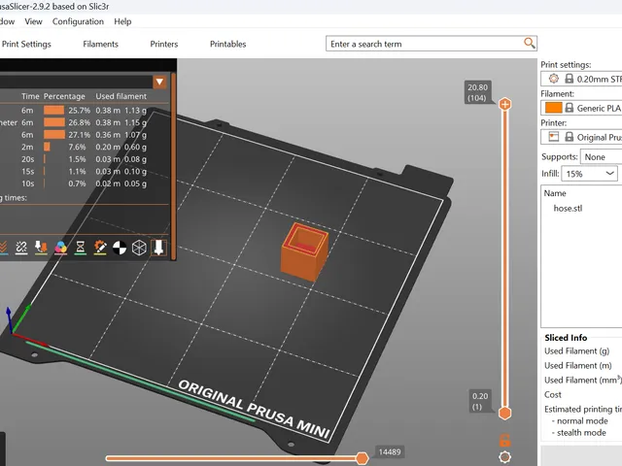Toggle retractions visibility in the legend toolbar
The width and height of the screenshot is (622, 466).
tap(41, 248)
